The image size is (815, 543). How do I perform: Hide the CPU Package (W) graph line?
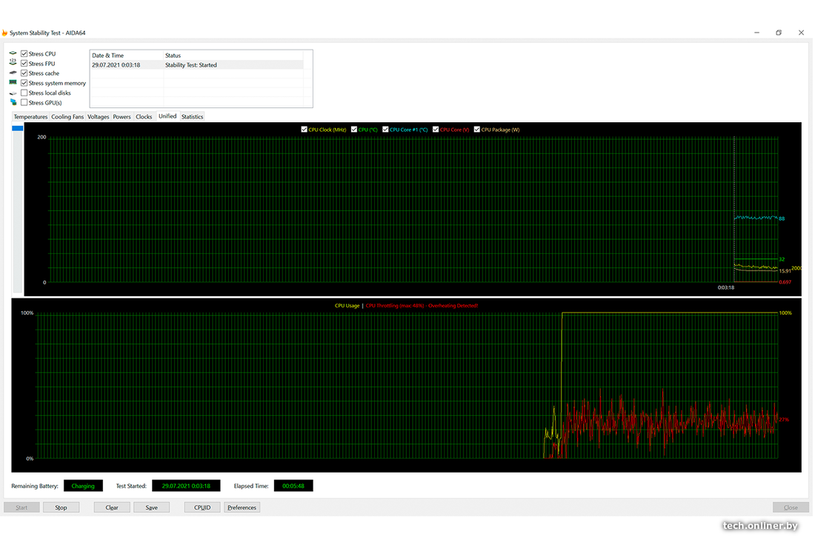point(477,130)
